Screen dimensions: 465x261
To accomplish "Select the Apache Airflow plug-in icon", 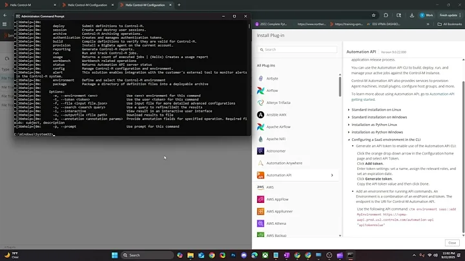I will click(260, 127).
